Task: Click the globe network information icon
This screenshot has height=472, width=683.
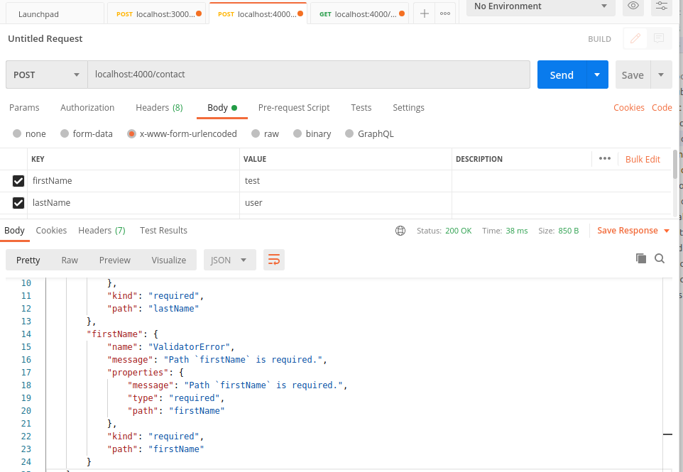Action: (400, 230)
